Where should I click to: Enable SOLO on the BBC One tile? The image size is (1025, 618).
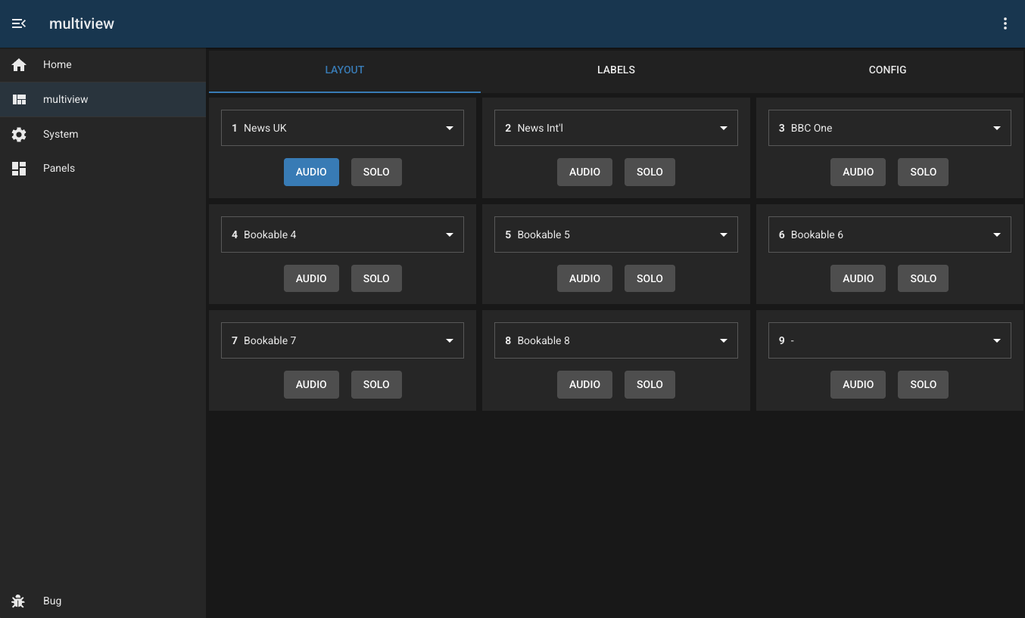coord(923,172)
